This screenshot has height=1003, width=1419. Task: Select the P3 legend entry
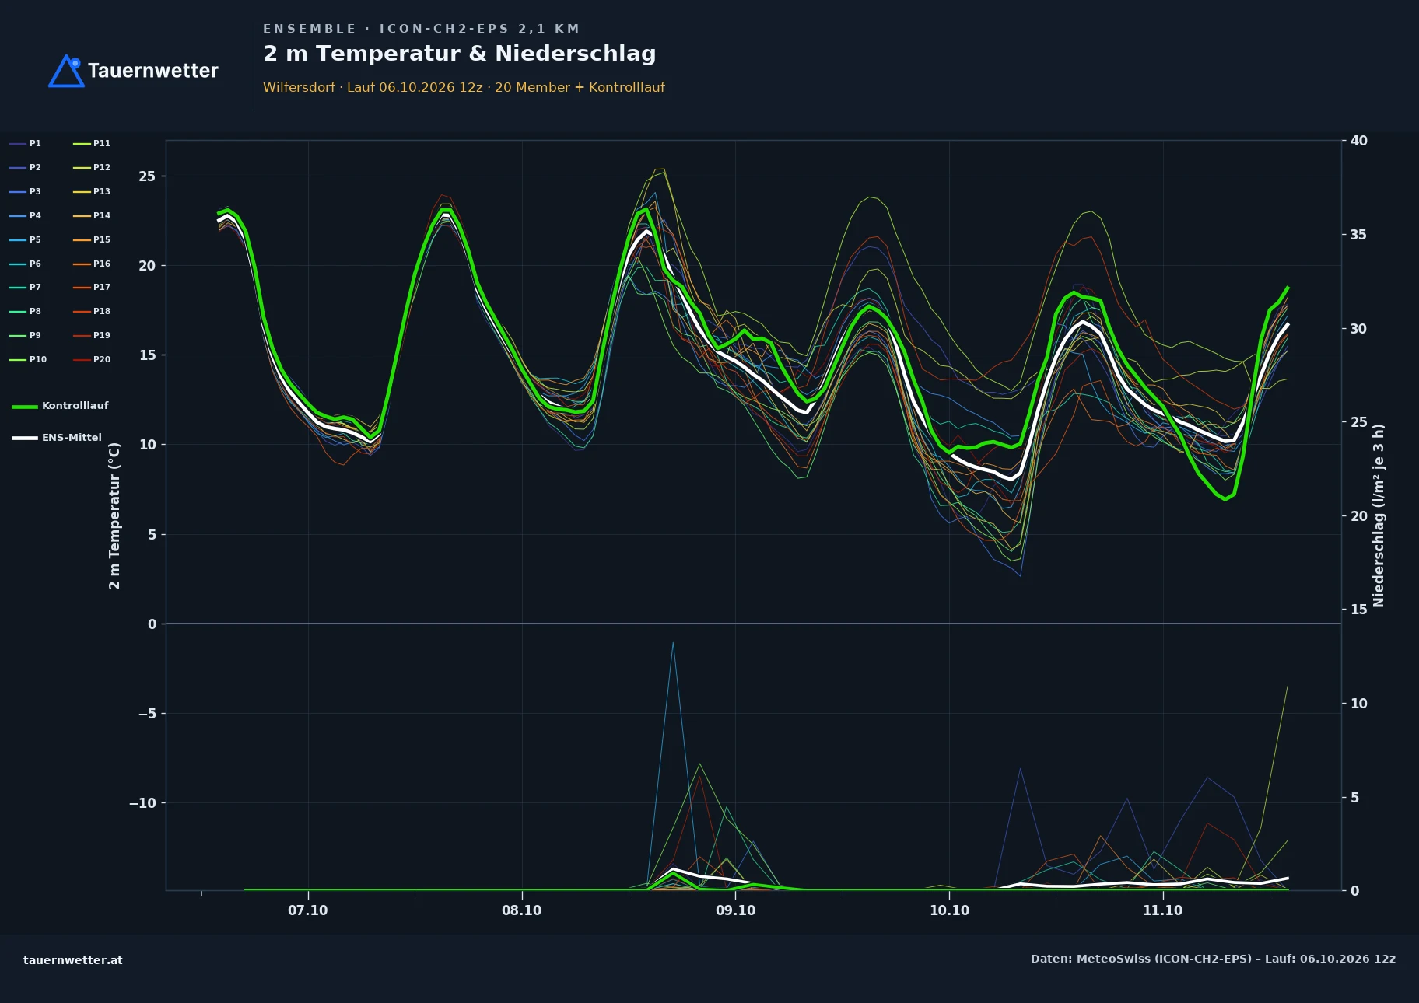coord(26,191)
